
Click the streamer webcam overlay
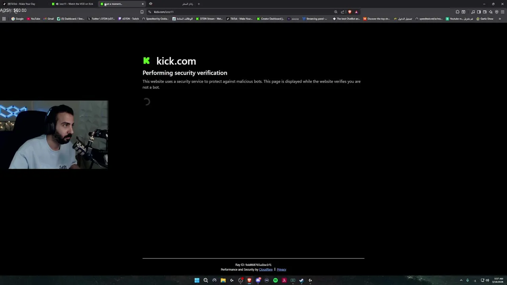[54, 135]
